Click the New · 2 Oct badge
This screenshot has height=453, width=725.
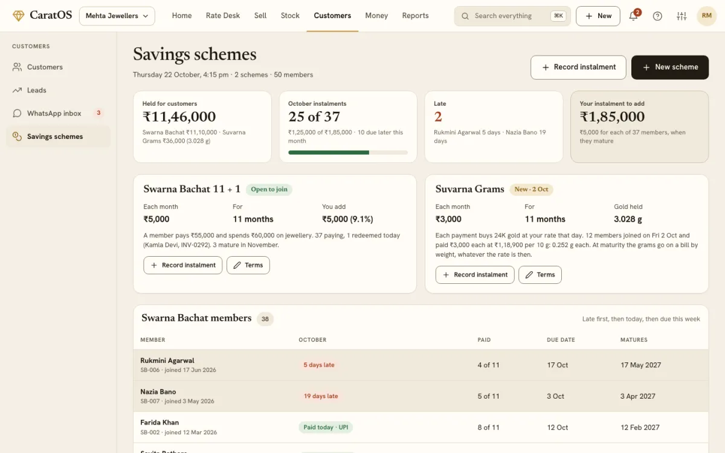[x=531, y=189]
